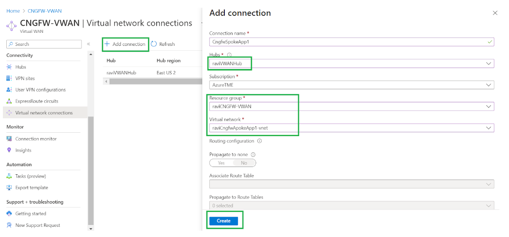
Task: Select the User VPN configurations icon
Action: [x=9, y=90]
